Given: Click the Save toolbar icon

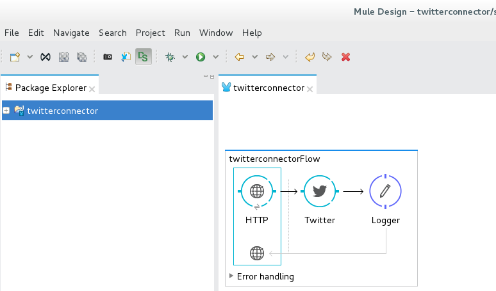Looking at the screenshot, I should tap(63, 57).
